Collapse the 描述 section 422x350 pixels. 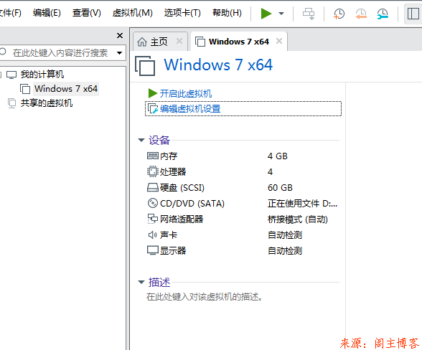click(x=141, y=282)
